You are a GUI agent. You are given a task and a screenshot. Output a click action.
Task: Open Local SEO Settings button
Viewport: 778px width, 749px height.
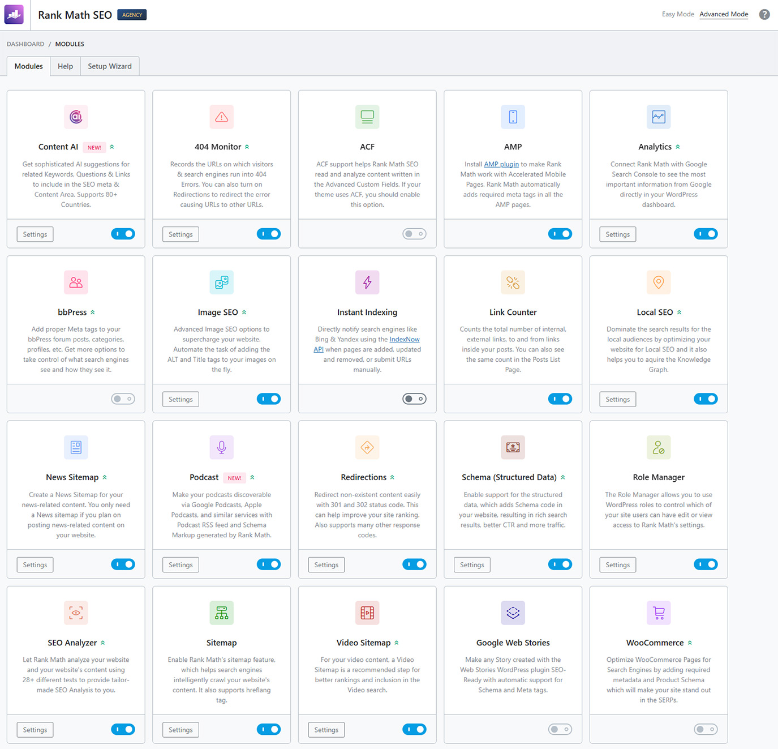(x=617, y=400)
